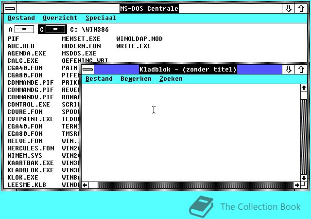Select HIMEM.SYS file
The width and height of the screenshot is (311, 219).
25,156
